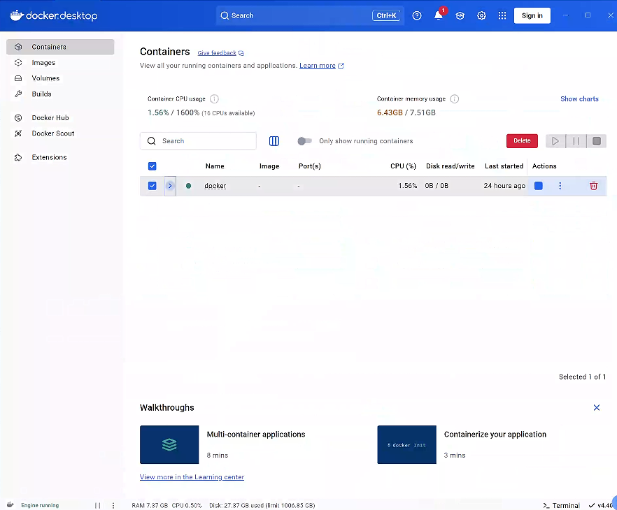Uncheck the docker row checkbox
The width and height of the screenshot is (617, 510).
pyautogui.click(x=153, y=186)
